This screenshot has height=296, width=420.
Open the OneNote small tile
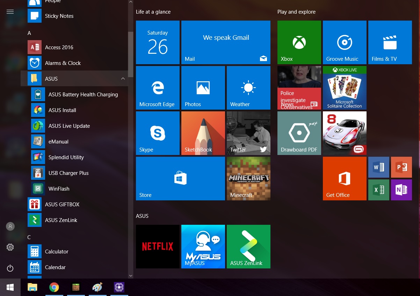coord(401,190)
